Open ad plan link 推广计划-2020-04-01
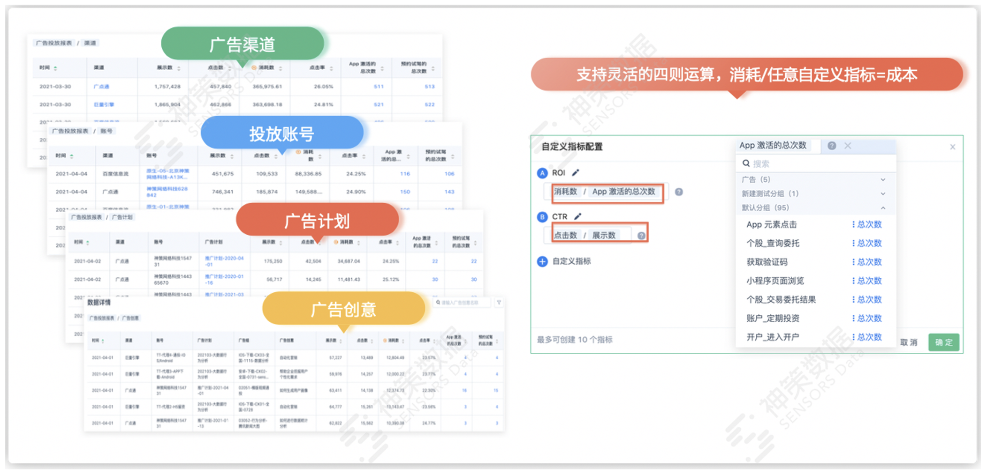 pos(224,261)
